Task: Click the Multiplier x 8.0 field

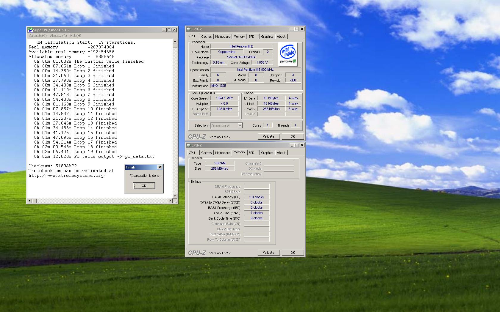Action: tap(224, 103)
